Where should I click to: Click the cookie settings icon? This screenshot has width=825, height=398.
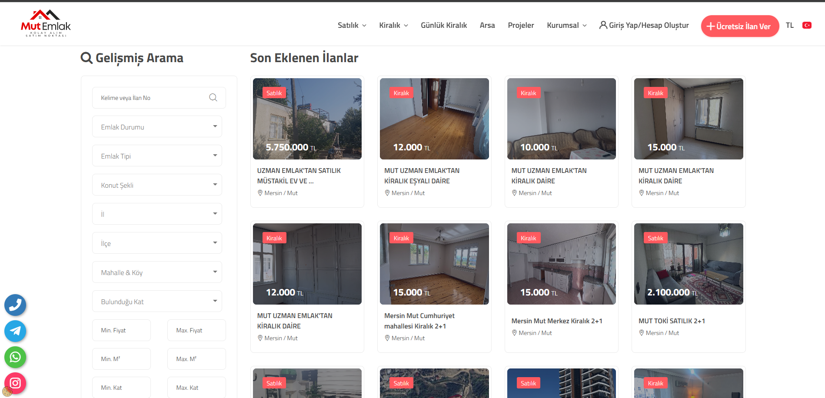click(x=7, y=391)
